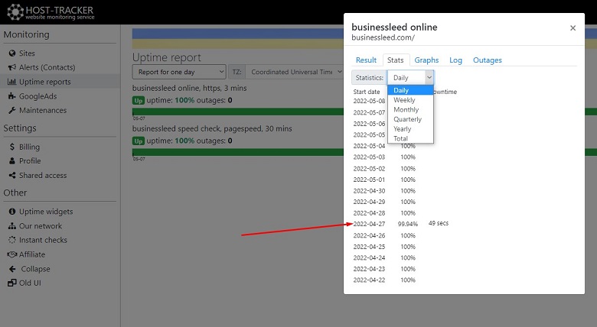Click the Alerts megaphone icon

[12, 67]
